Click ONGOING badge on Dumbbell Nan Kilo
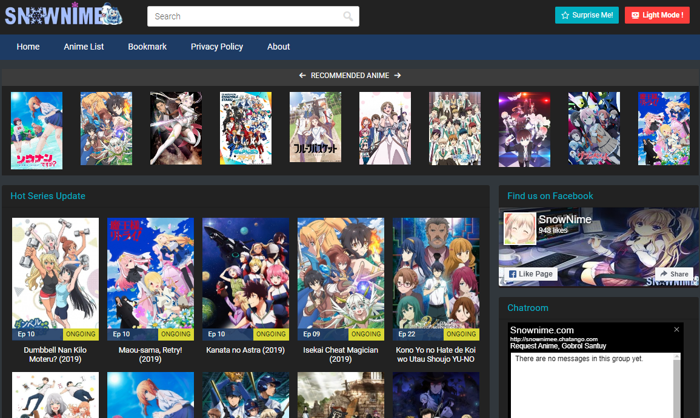 click(81, 335)
